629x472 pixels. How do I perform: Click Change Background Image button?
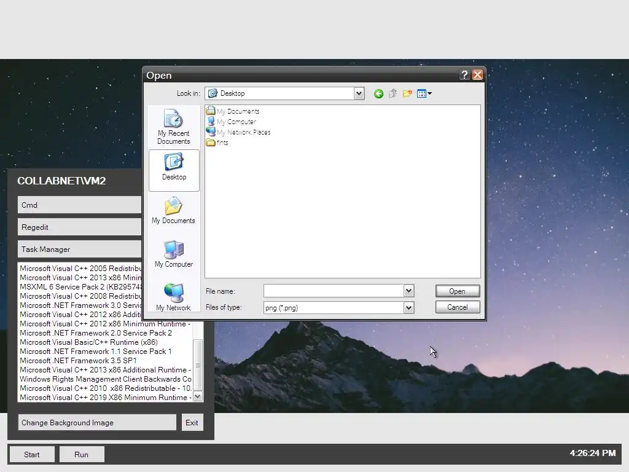point(97,423)
